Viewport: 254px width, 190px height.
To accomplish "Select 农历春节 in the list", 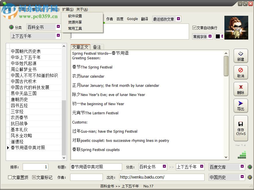I will point(36,117).
